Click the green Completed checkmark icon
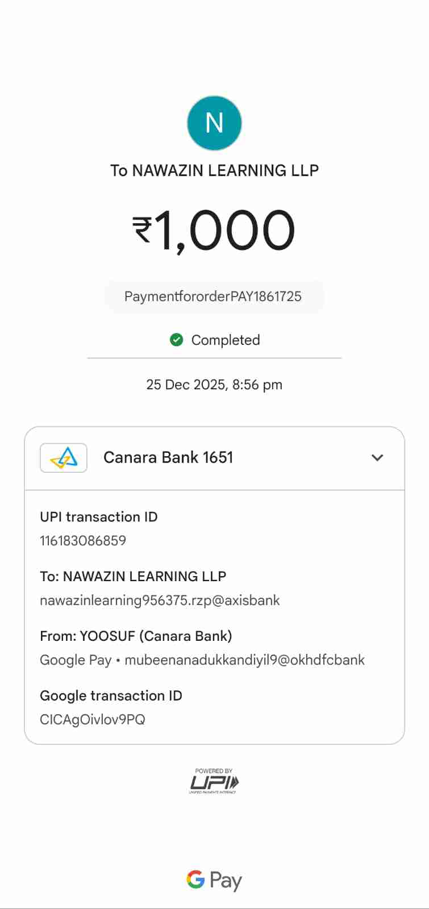The image size is (429, 909). pos(177,340)
